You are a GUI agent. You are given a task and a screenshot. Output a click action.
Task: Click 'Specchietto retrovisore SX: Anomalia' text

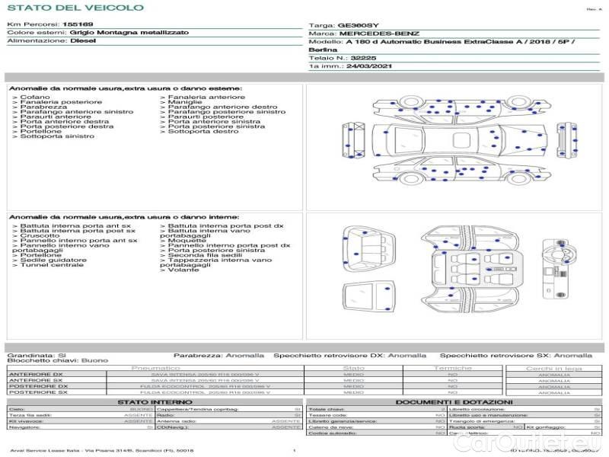[516, 355]
